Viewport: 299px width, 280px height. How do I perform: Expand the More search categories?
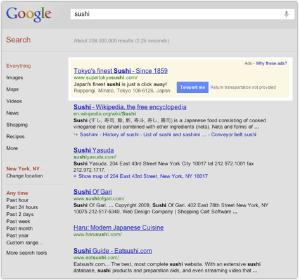12,148
